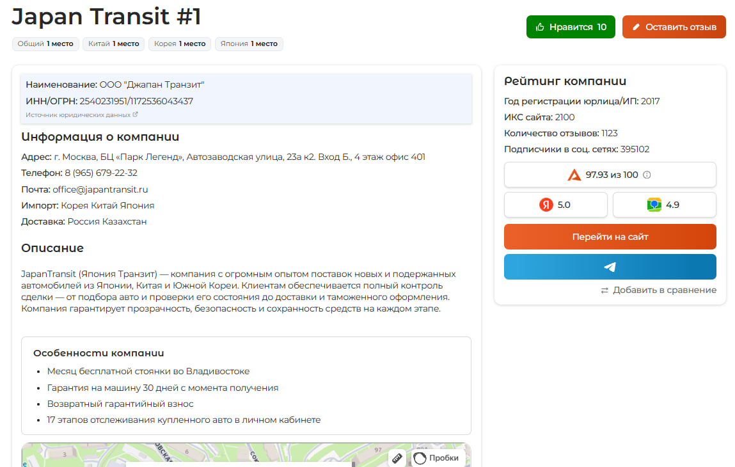Click the info icon next to 97.93 из 100
This screenshot has height=467, width=735.
(x=647, y=175)
